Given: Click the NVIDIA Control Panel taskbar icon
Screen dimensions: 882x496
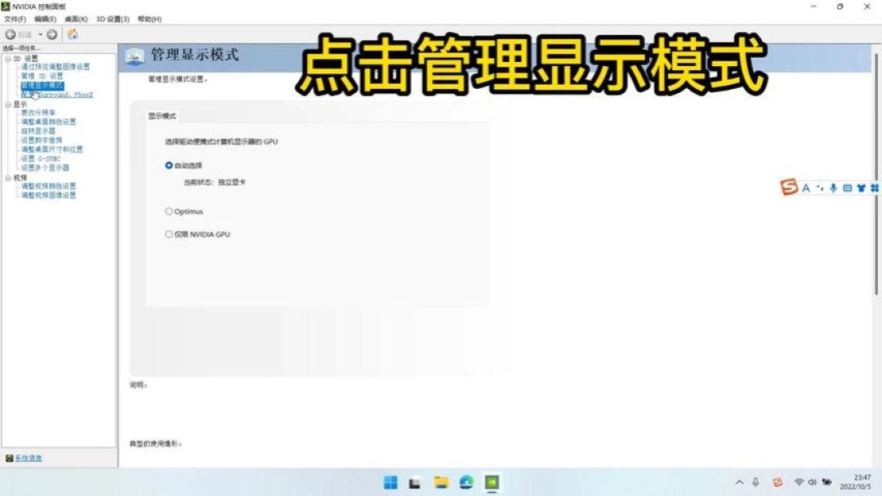Looking at the screenshot, I should [x=492, y=482].
